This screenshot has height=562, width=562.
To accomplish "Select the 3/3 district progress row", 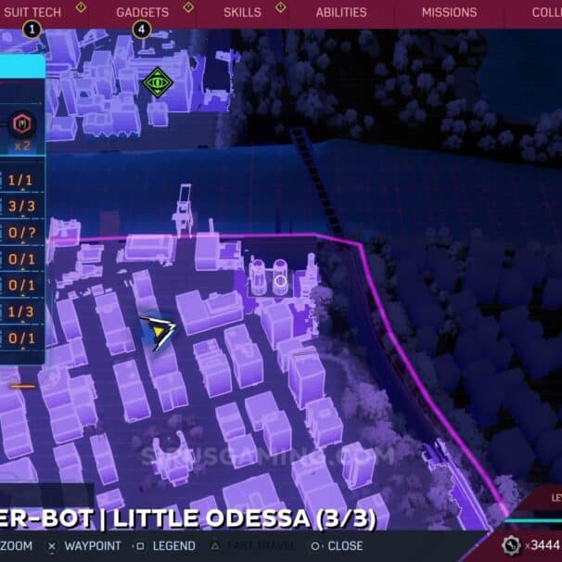I will [x=20, y=206].
